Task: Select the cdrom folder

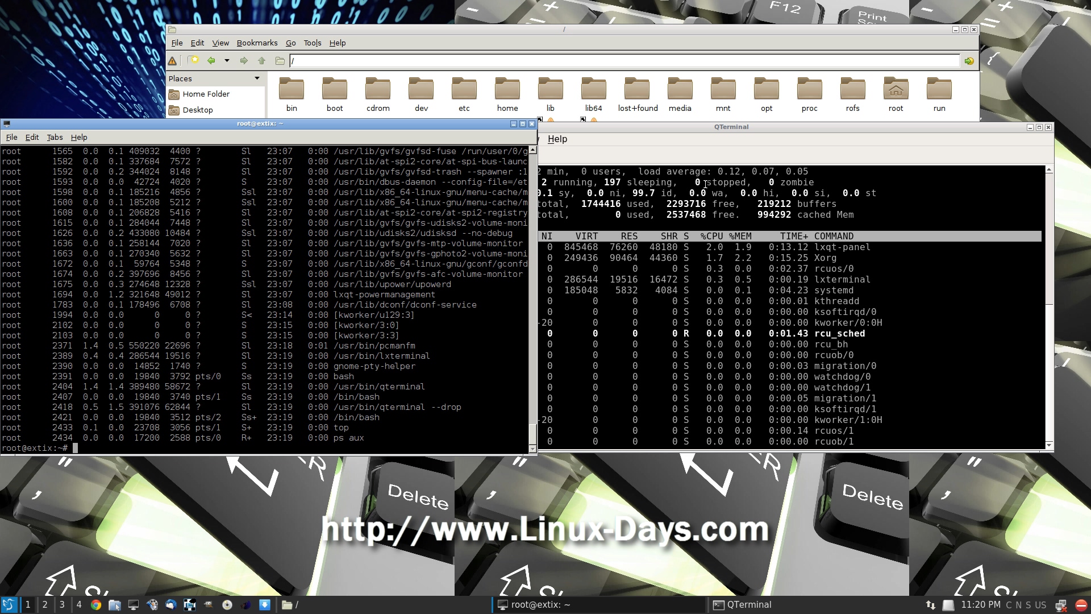Action: (378, 94)
